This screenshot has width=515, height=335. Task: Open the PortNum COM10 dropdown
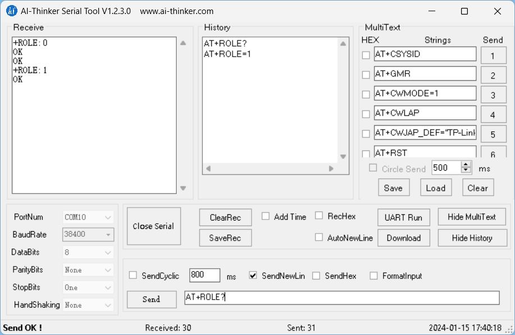pyautogui.click(x=88, y=217)
